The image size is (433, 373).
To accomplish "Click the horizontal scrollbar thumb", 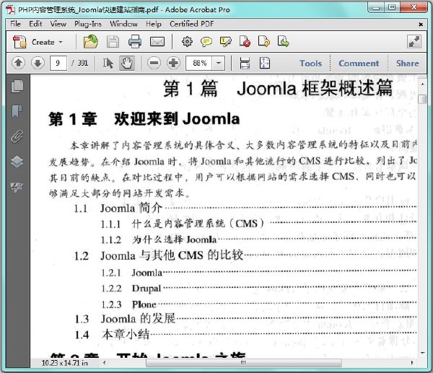I will point(244,362).
